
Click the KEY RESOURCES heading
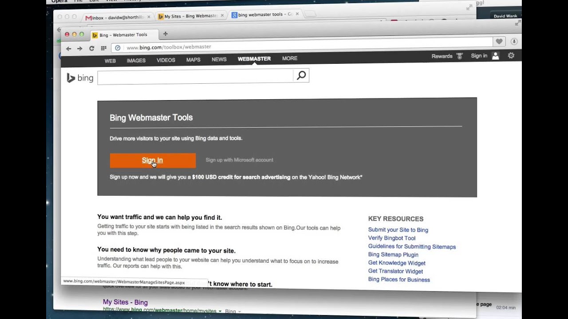point(396,219)
